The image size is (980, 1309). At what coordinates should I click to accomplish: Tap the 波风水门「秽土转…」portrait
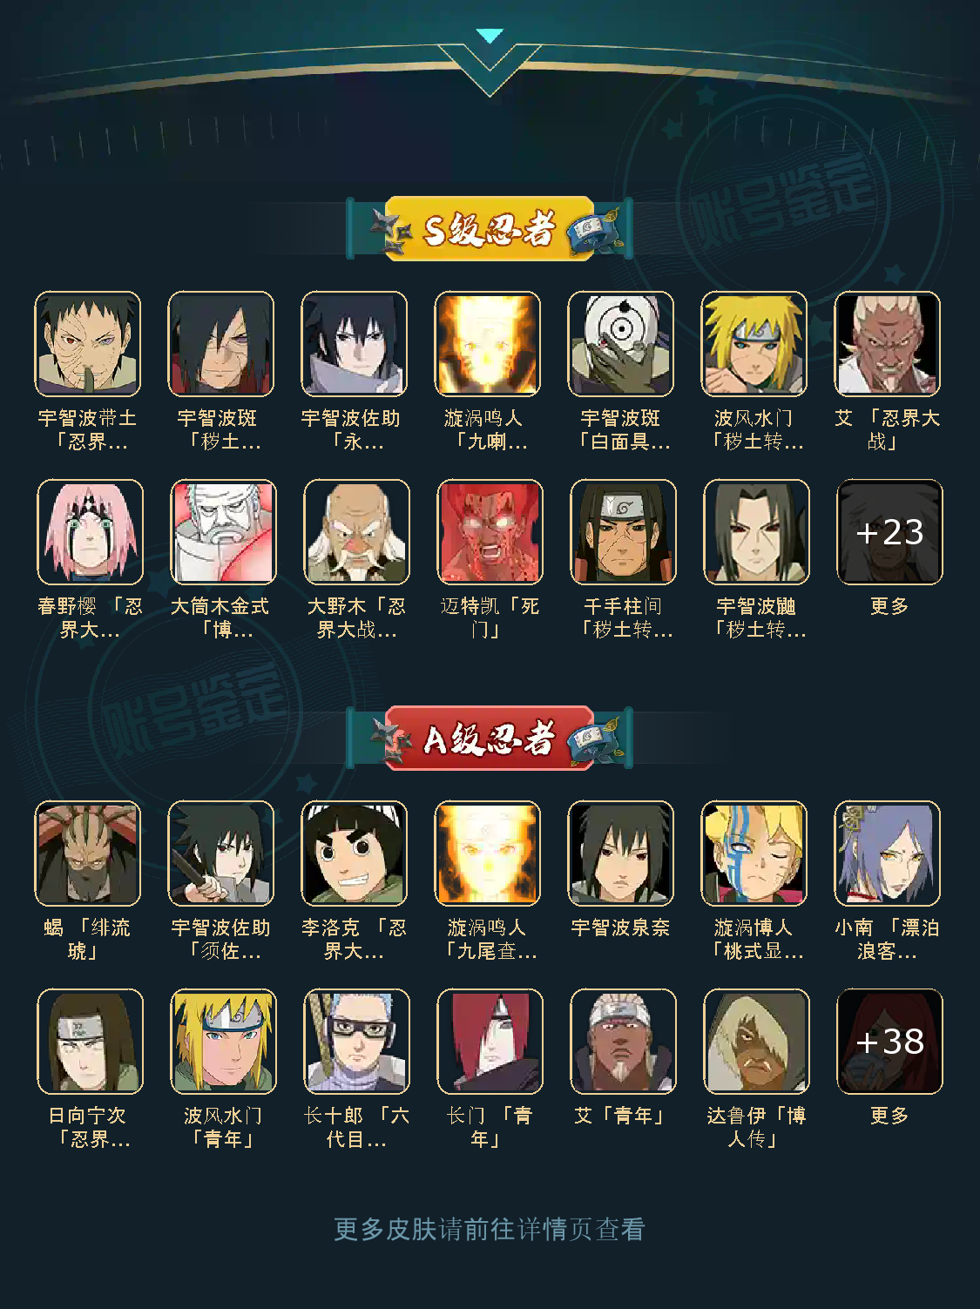pyautogui.click(x=754, y=344)
